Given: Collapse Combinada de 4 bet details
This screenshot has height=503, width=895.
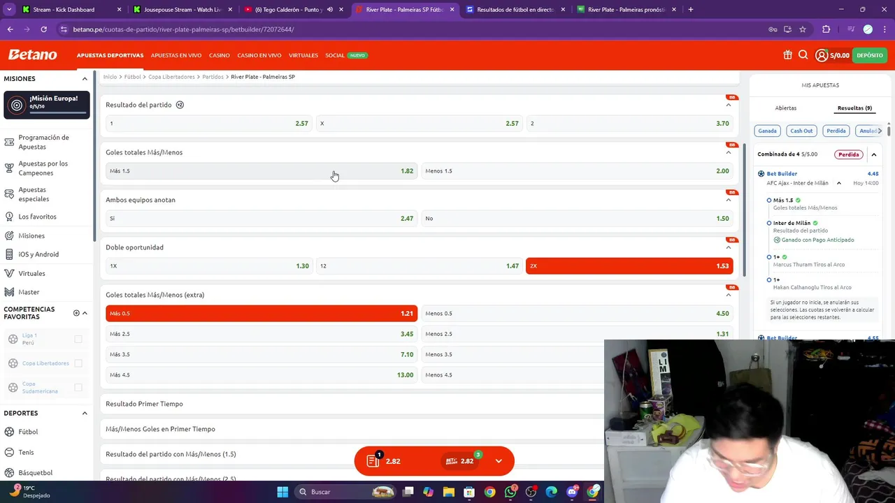Looking at the screenshot, I should click(x=873, y=154).
